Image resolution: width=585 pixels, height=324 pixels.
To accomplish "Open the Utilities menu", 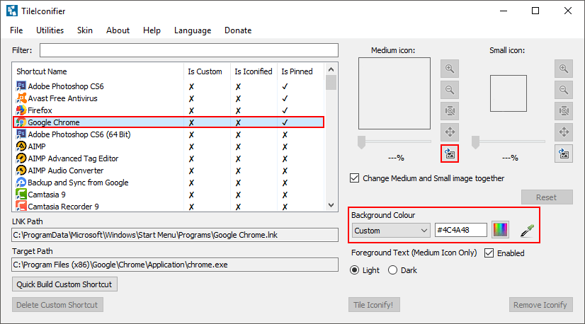I will [50, 30].
